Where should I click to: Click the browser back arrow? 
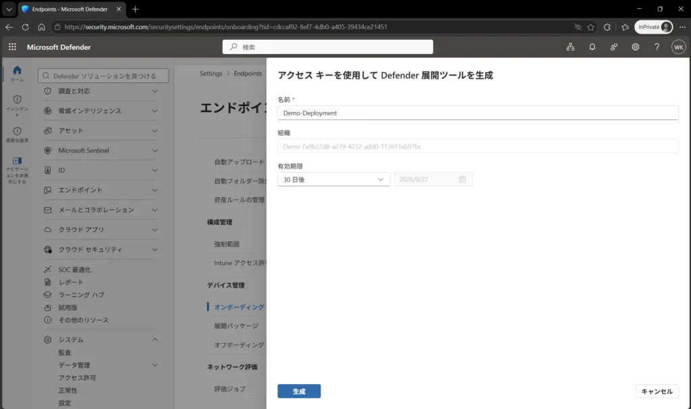[9, 27]
